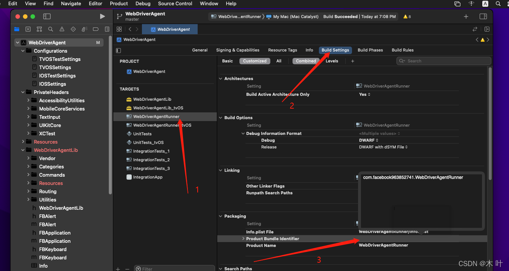Open the Info tab
Image resolution: width=509 pixels, height=271 pixels.
309,50
